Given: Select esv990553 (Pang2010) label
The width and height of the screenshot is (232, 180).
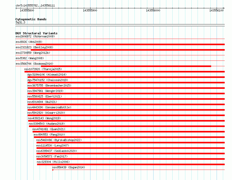Looking at the screenshot, I should pos(49,135).
